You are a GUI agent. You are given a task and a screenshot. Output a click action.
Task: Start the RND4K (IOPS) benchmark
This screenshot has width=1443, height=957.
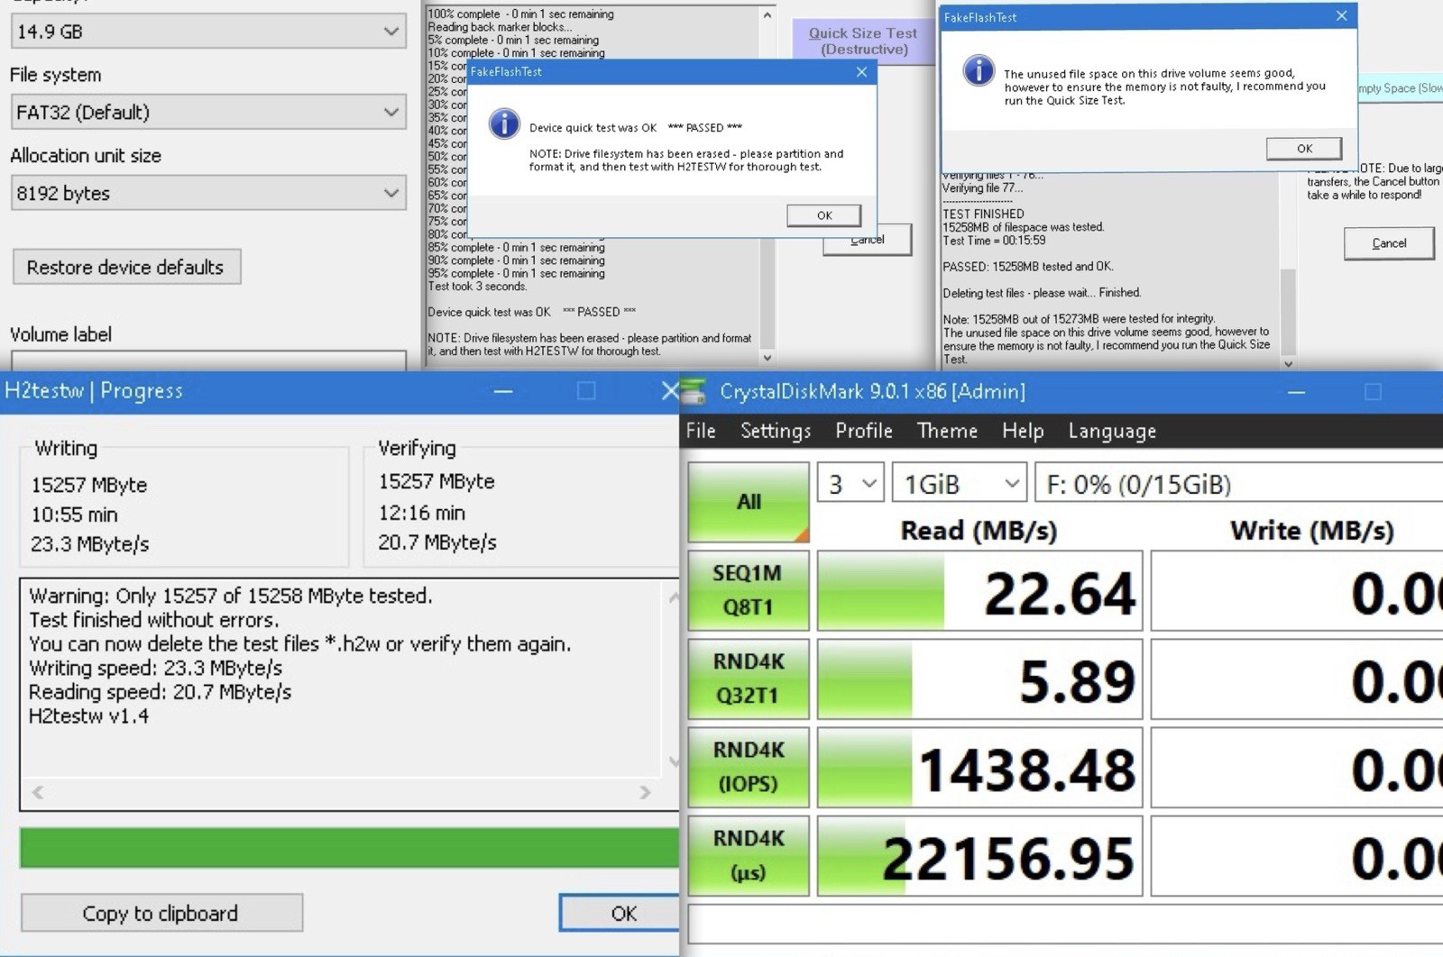click(x=749, y=767)
